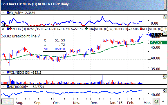Click the blue dot beside VOL[NEOG (D)]
Viewport: 168px width, 105px height.
point(8,72)
